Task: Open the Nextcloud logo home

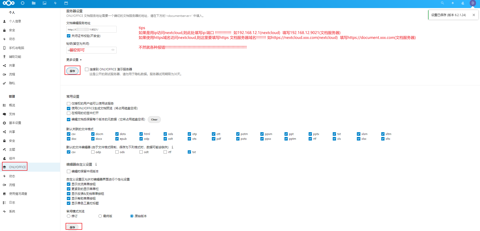Action: pos(9,3)
